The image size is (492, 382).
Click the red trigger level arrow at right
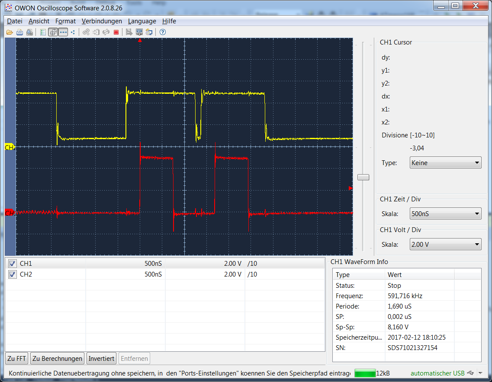pos(351,188)
